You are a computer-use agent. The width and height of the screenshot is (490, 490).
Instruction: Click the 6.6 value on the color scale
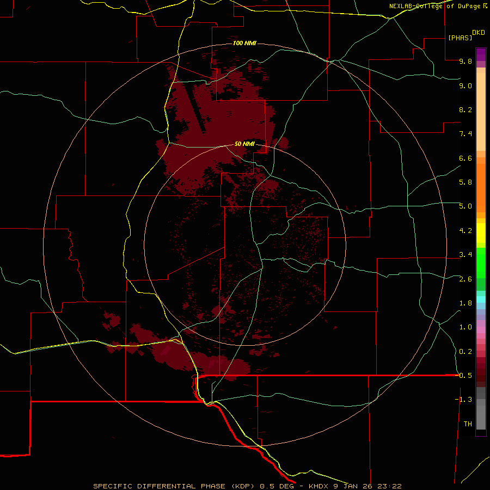465,158
